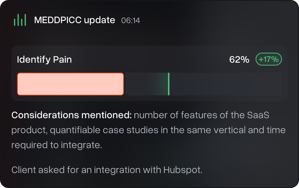
Task: Click the green +17% change badge
Action: tap(269, 59)
